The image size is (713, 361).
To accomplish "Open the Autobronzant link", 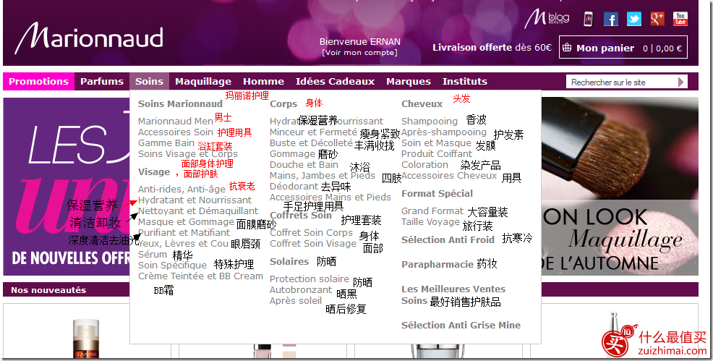I will 301,290.
